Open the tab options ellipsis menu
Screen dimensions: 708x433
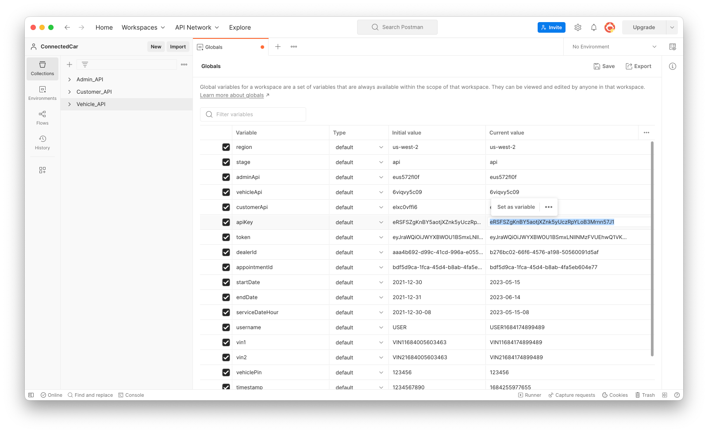click(294, 46)
